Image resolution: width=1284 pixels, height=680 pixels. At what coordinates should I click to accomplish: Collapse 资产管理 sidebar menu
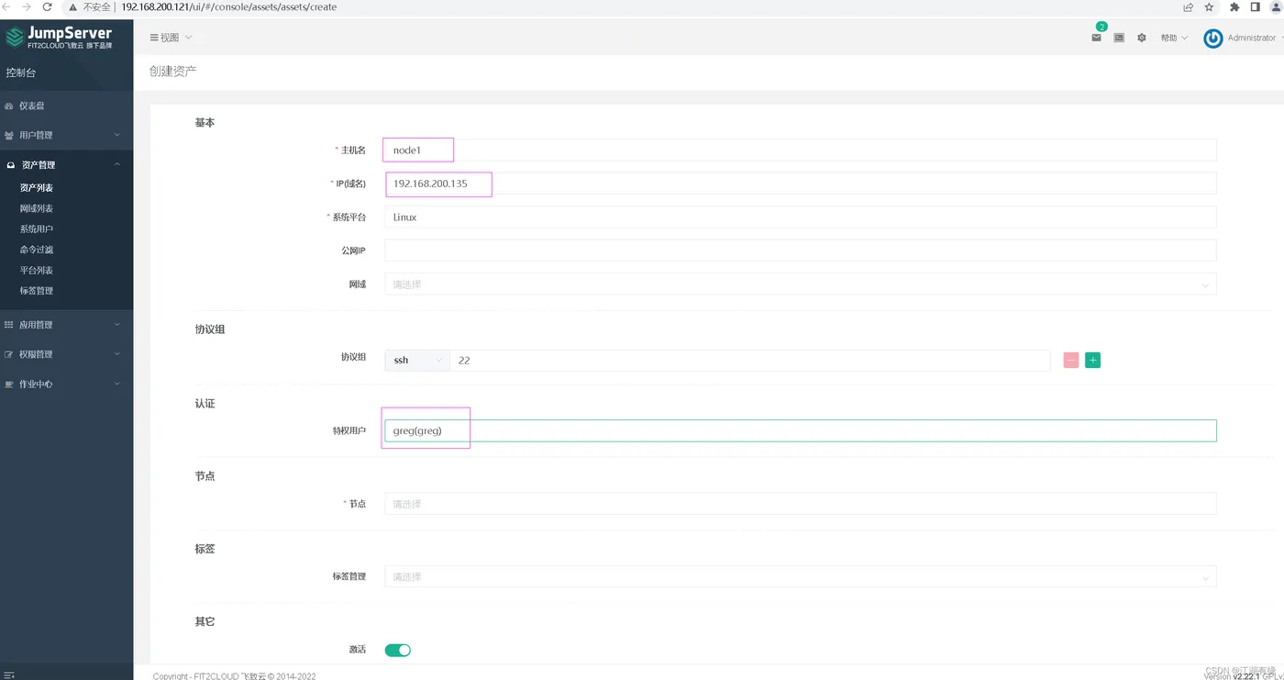66,165
